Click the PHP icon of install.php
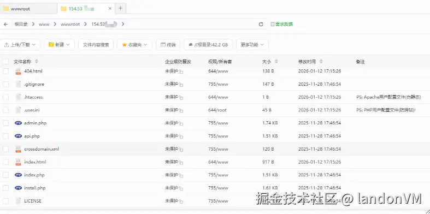Viewport: 430px width, 214px height. pos(18,188)
